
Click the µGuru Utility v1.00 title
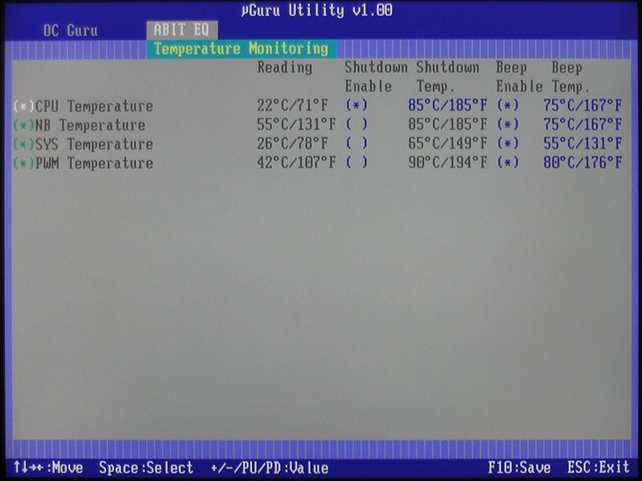(x=317, y=10)
